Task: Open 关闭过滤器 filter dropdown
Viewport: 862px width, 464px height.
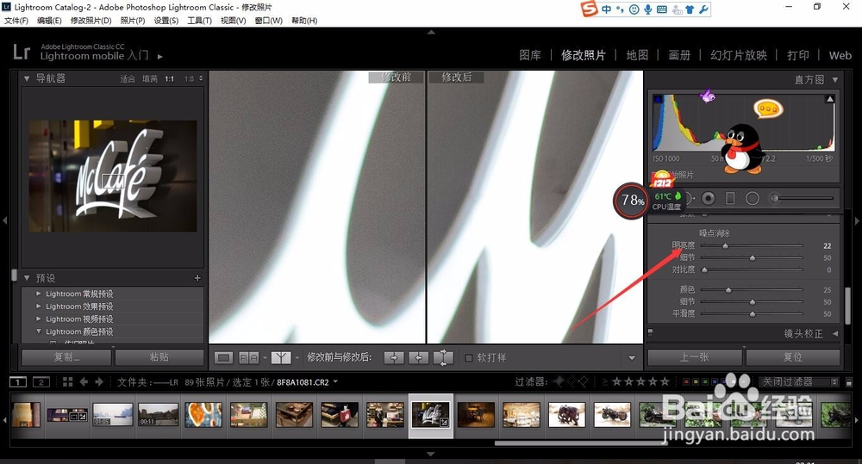Action: (x=799, y=381)
